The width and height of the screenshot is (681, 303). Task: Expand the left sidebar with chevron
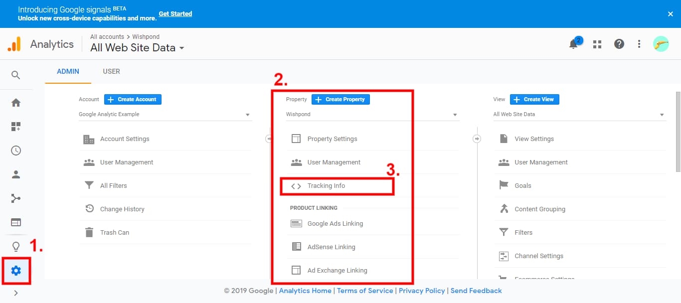16,293
